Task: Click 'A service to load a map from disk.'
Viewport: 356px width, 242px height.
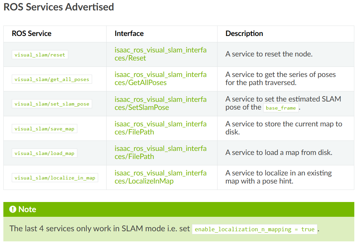Action: (x=279, y=152)
